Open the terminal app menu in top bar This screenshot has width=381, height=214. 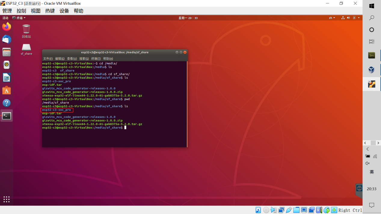tap(19, 18)
